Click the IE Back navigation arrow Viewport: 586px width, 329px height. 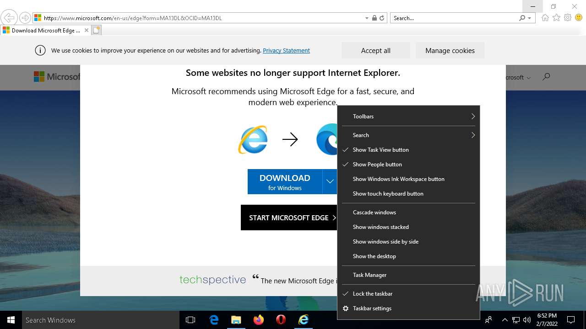9,18
